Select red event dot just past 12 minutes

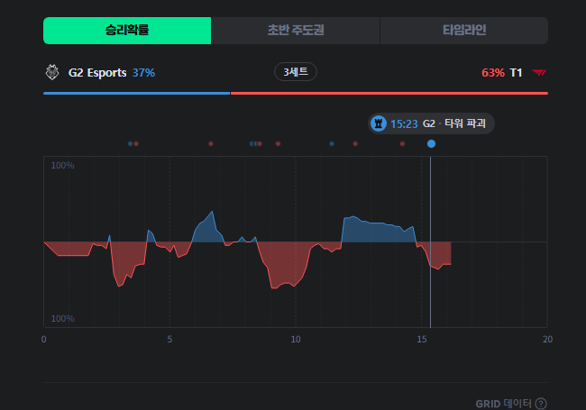click(355, 144)
